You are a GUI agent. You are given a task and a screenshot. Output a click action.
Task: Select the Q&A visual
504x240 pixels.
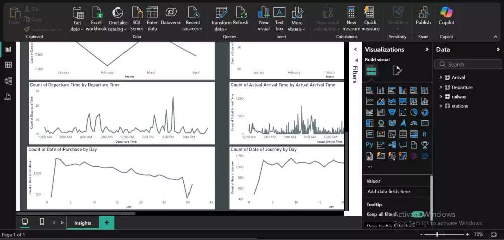click(403, 145)
